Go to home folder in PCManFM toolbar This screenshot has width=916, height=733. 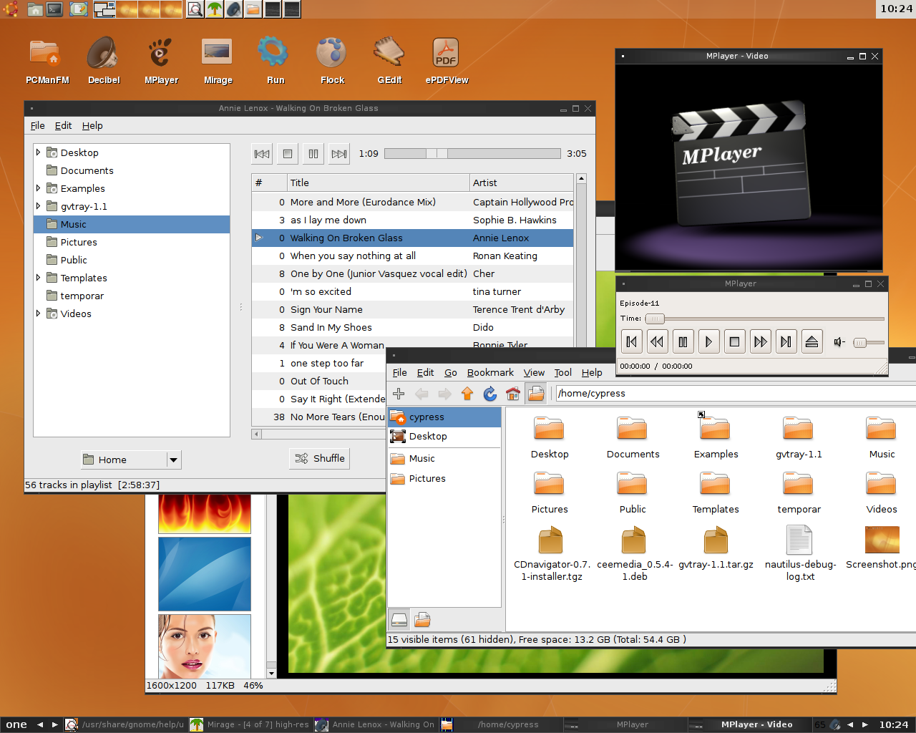pyautogui.click(x=513, y=393)
